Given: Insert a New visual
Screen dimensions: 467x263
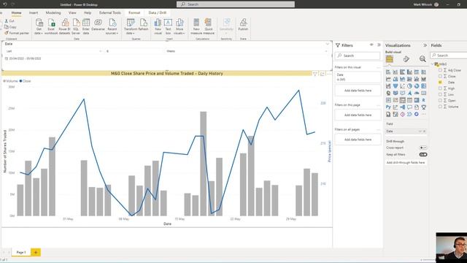Looking at the screenshot, I should click(x=158, y=26).
